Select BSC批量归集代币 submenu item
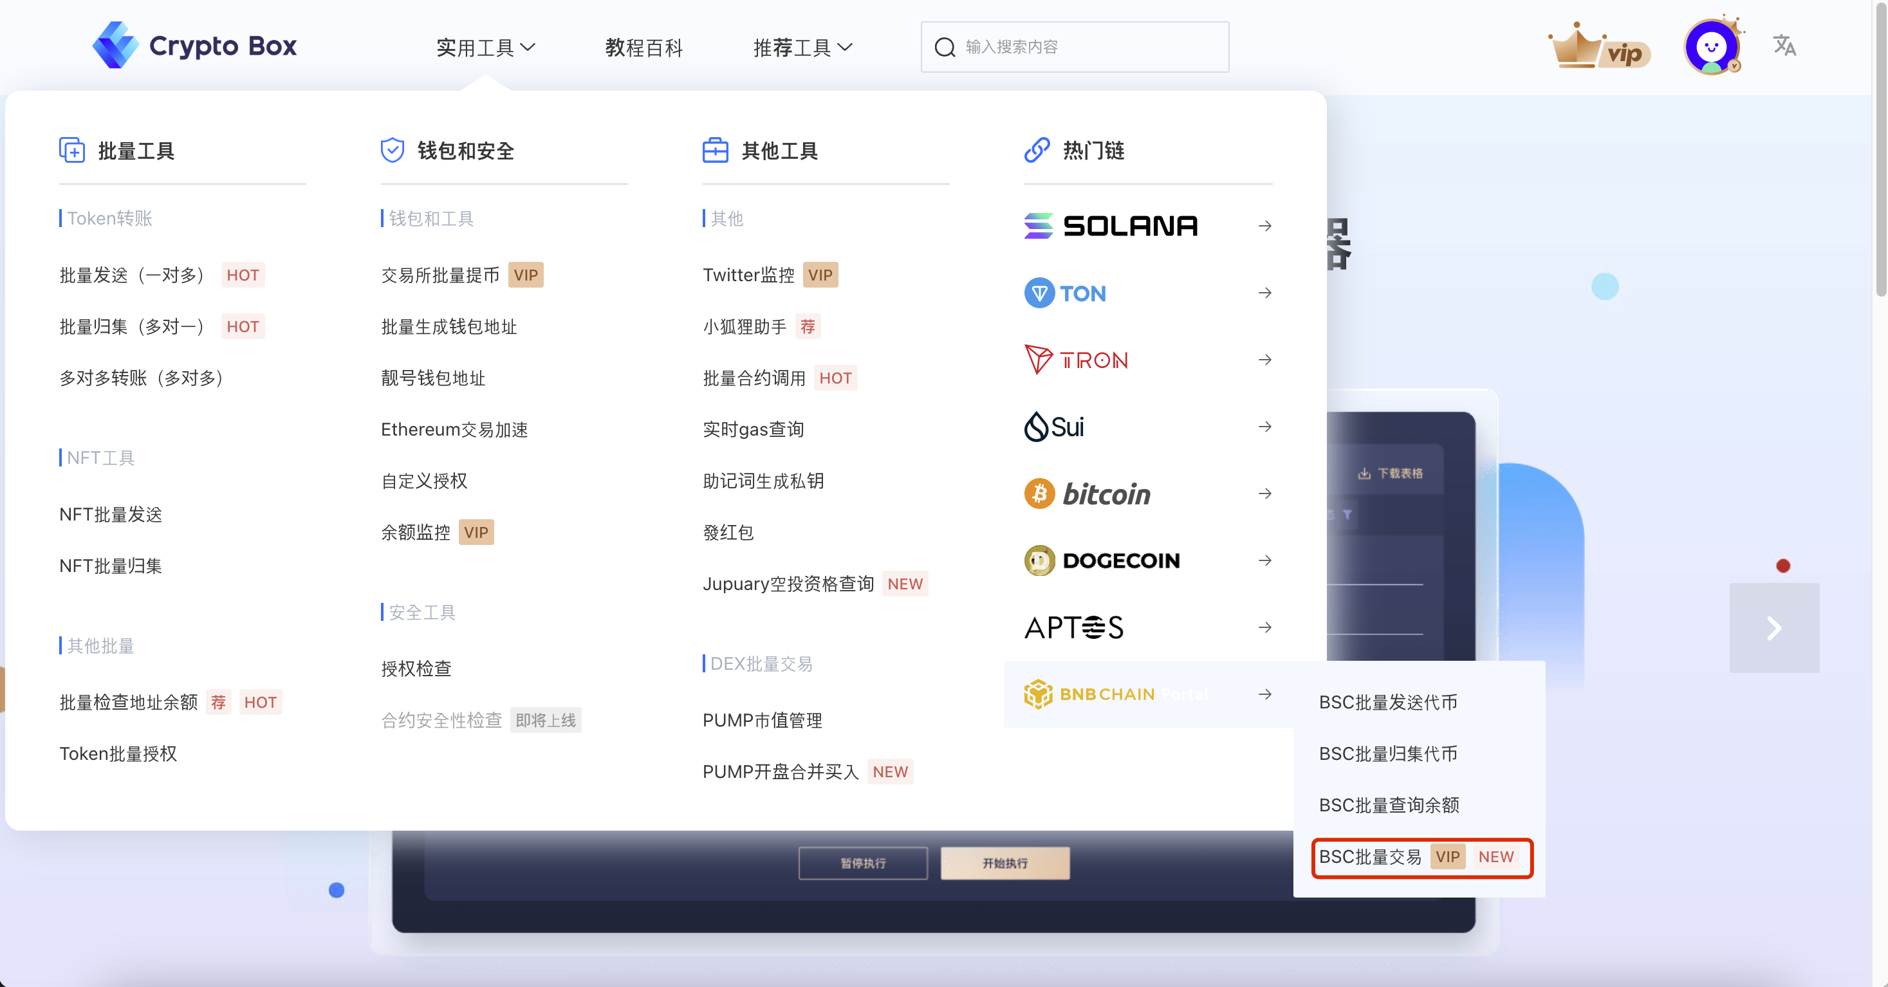 [1388, 753]
